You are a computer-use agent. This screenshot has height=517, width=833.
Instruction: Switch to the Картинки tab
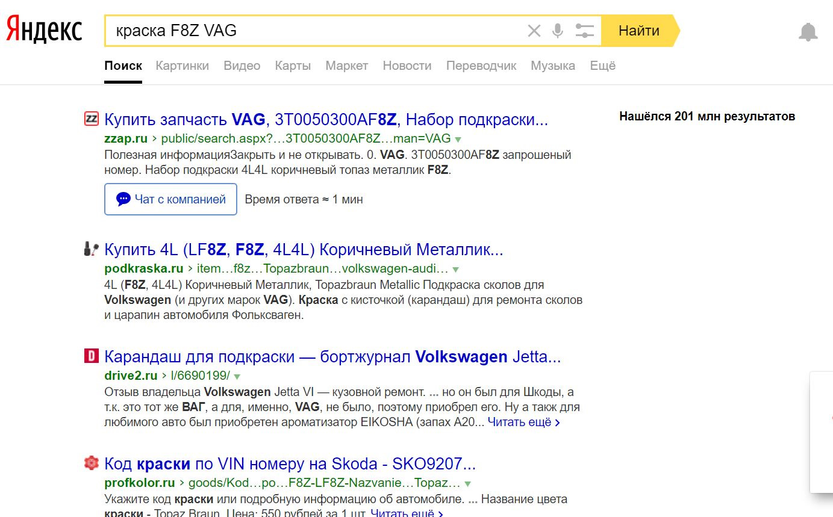click(x=183, y=66)
